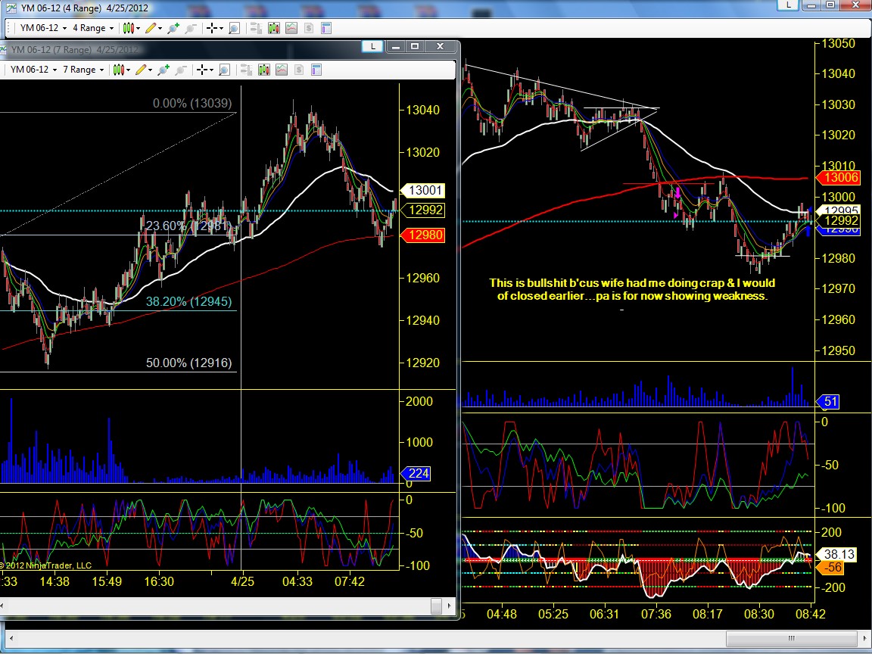Image resolution: width=872 pixels, height=654 pixels.
Task: Click the '4/25' date label on time axis
Action: pyautogui.click(x=242, y=581)
